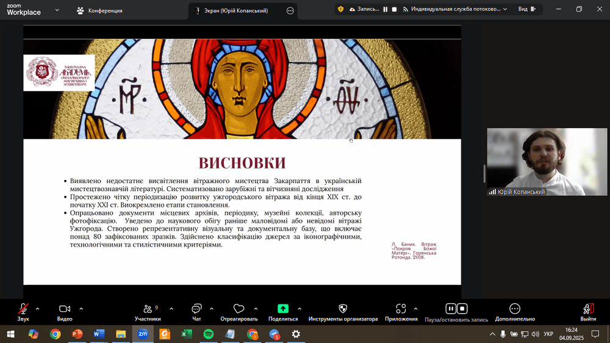The height and width of the screenshot is (343, 610).
Task: Click the green Поделиться share screen icon
Action: pyautogui.click(x=283, y=309)
